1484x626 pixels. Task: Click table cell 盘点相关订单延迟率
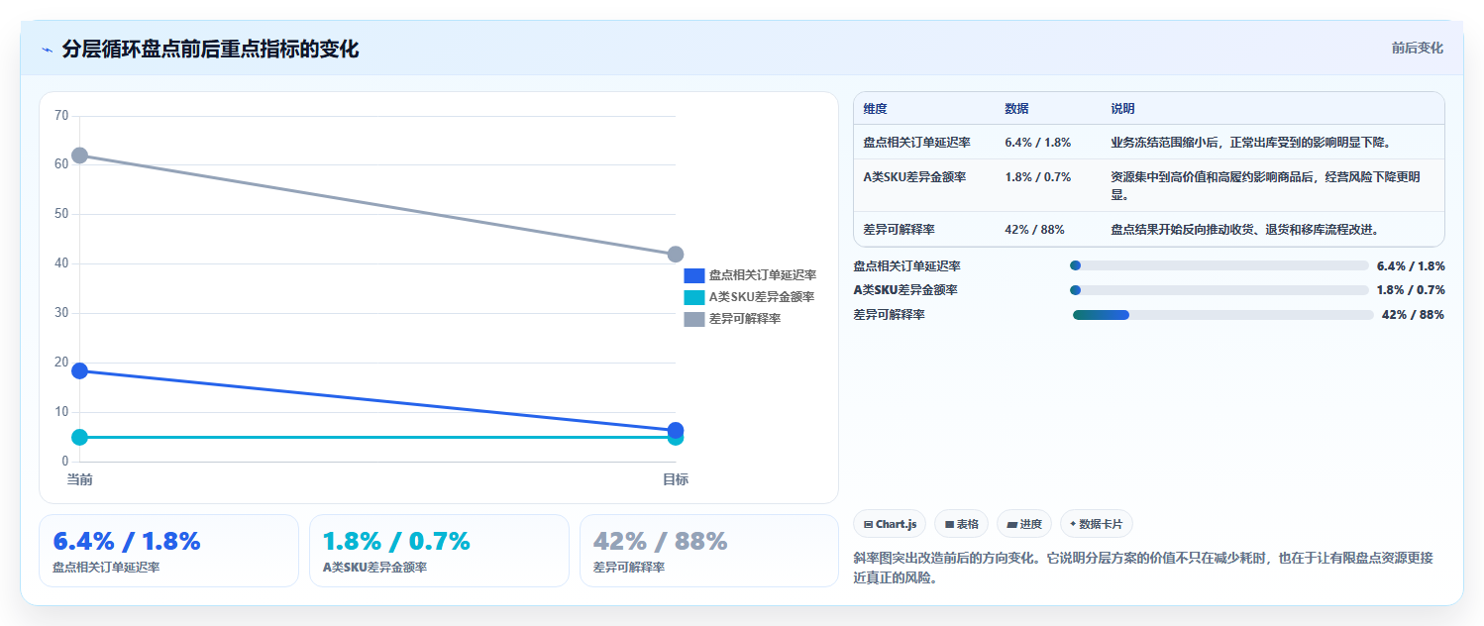click(916, 143)
